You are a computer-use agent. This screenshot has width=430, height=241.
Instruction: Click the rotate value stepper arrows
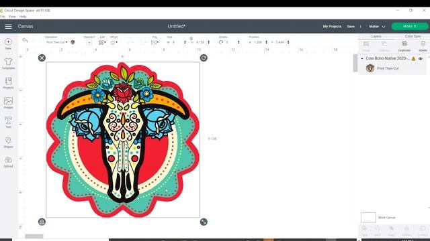(x=239, y=42)
